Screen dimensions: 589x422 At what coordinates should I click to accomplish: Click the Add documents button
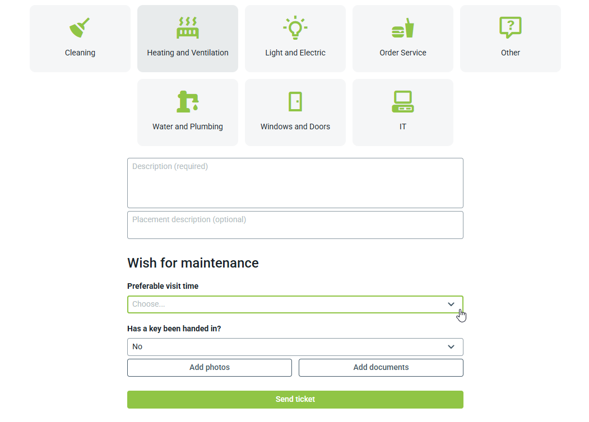(x=381, y=368)
